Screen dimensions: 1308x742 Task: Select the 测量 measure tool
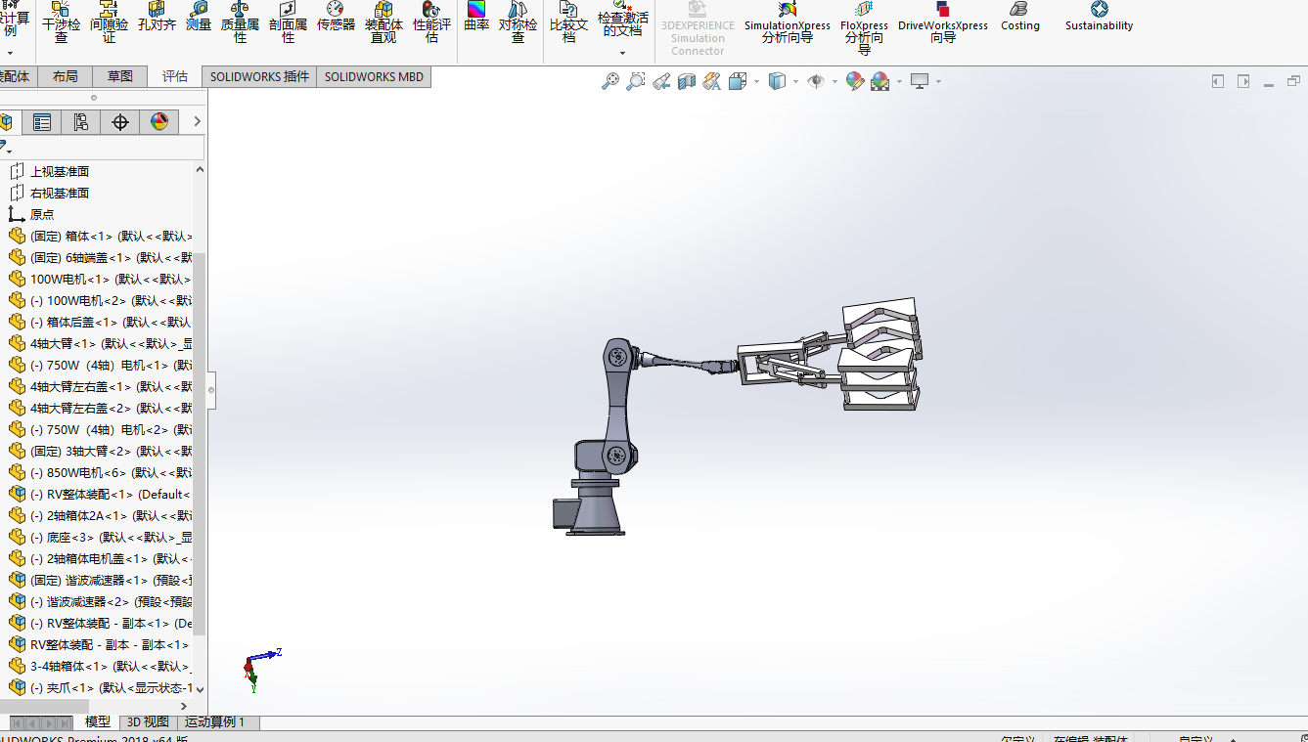tap(199, 18)
